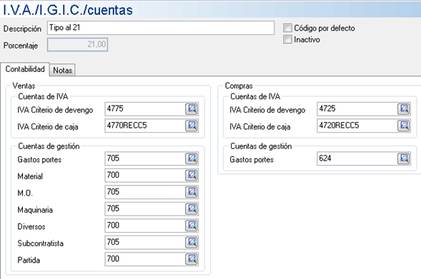Click the Ventas devengo account field 4775

pos(145,108)
